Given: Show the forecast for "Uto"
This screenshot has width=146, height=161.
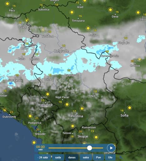Looking at the screenshot, I should [110, 157].
